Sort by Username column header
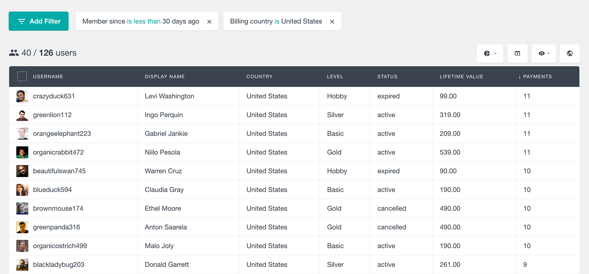The image size is (589, 274). click(48, 77)
